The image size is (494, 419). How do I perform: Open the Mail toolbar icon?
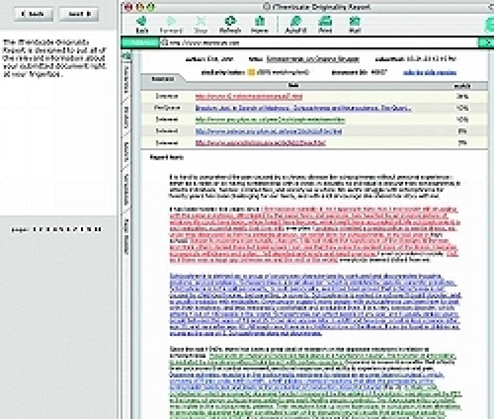(x=355, y=25)
